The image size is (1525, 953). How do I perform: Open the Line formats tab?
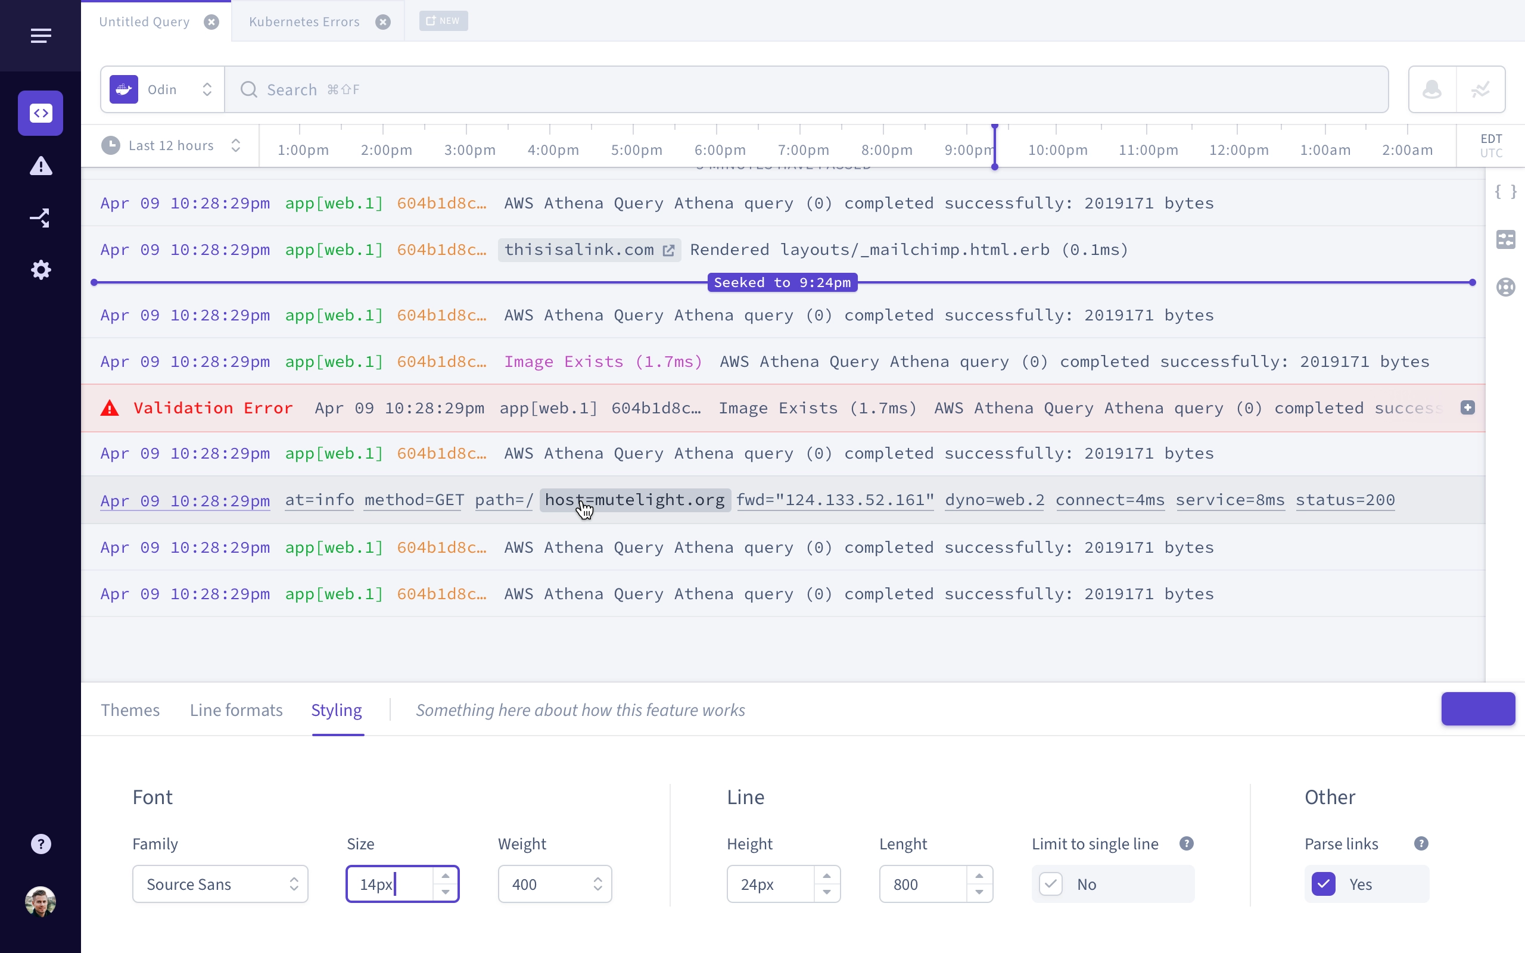pos(236,711)
